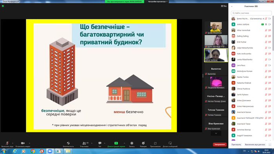Focus the participant search field

[x=251, y=13]
